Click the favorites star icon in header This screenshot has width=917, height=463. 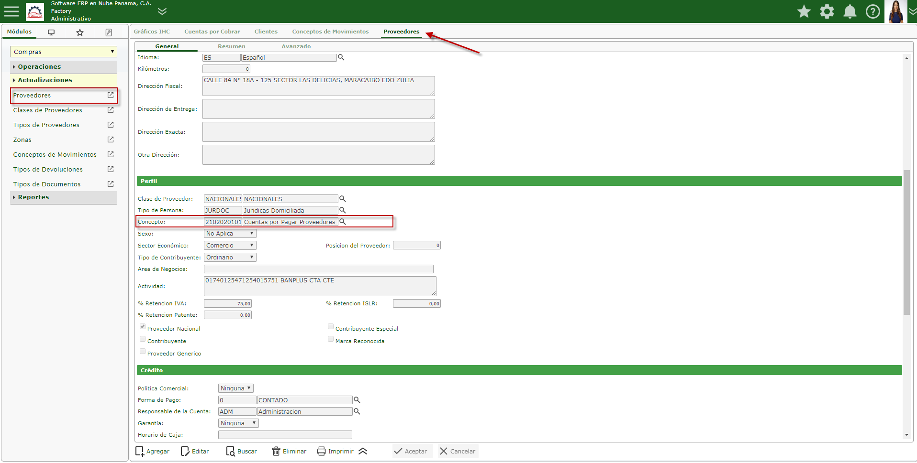804,11
